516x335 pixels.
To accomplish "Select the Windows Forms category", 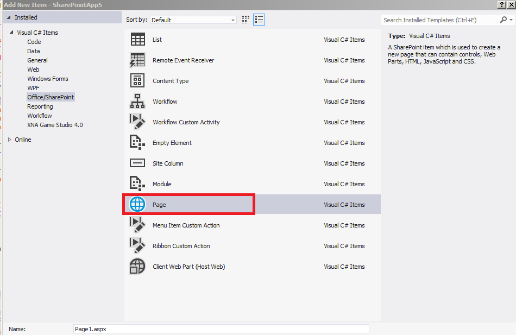I will click(48, 79).
